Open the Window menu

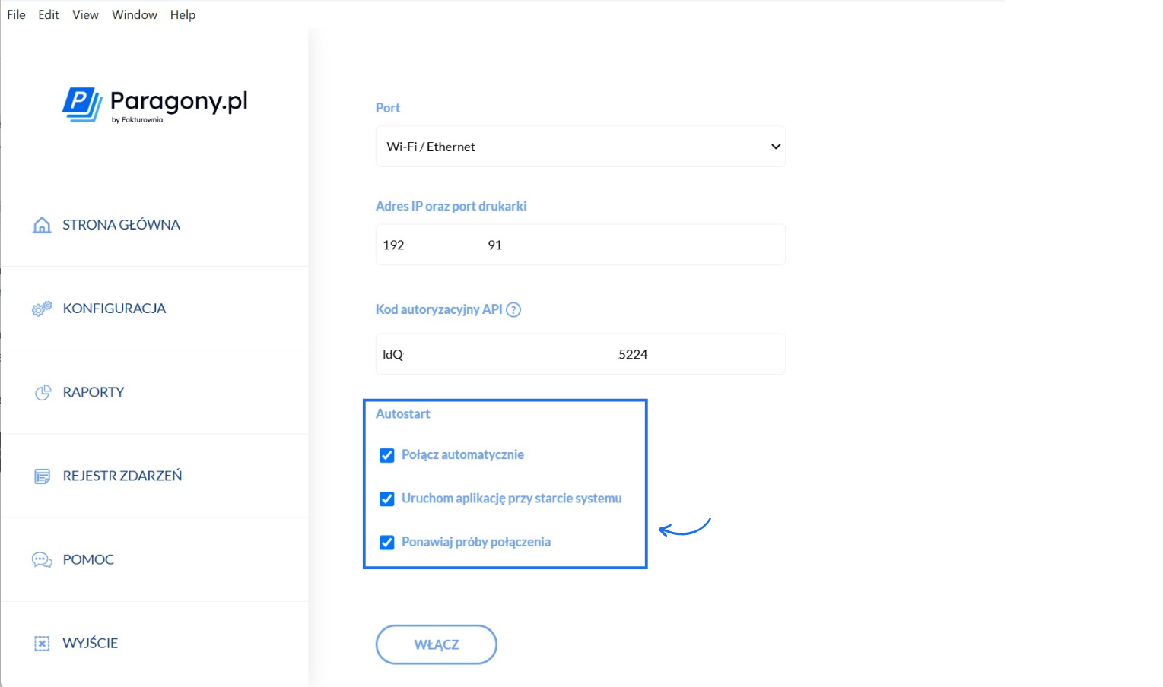tap(135, 14)
